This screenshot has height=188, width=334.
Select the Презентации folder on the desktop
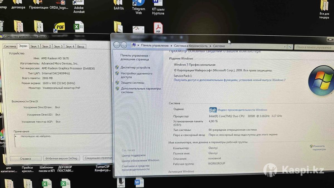pyautogui.click(x=38, y=3)
